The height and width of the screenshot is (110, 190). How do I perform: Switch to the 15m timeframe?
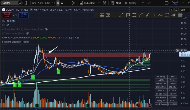pyautogui.click(x=41, y=3)
